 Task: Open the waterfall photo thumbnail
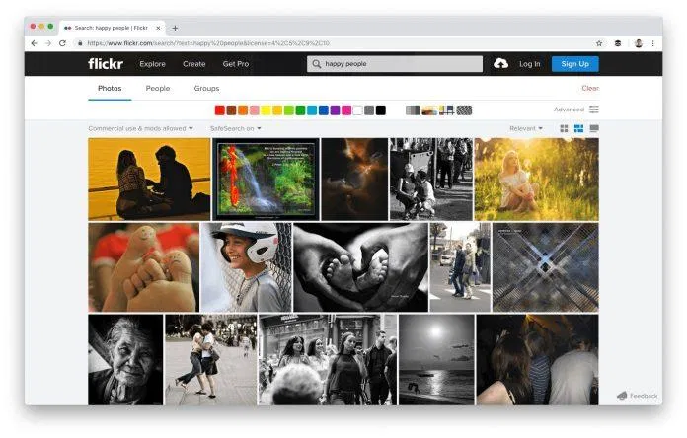point(265,179)
